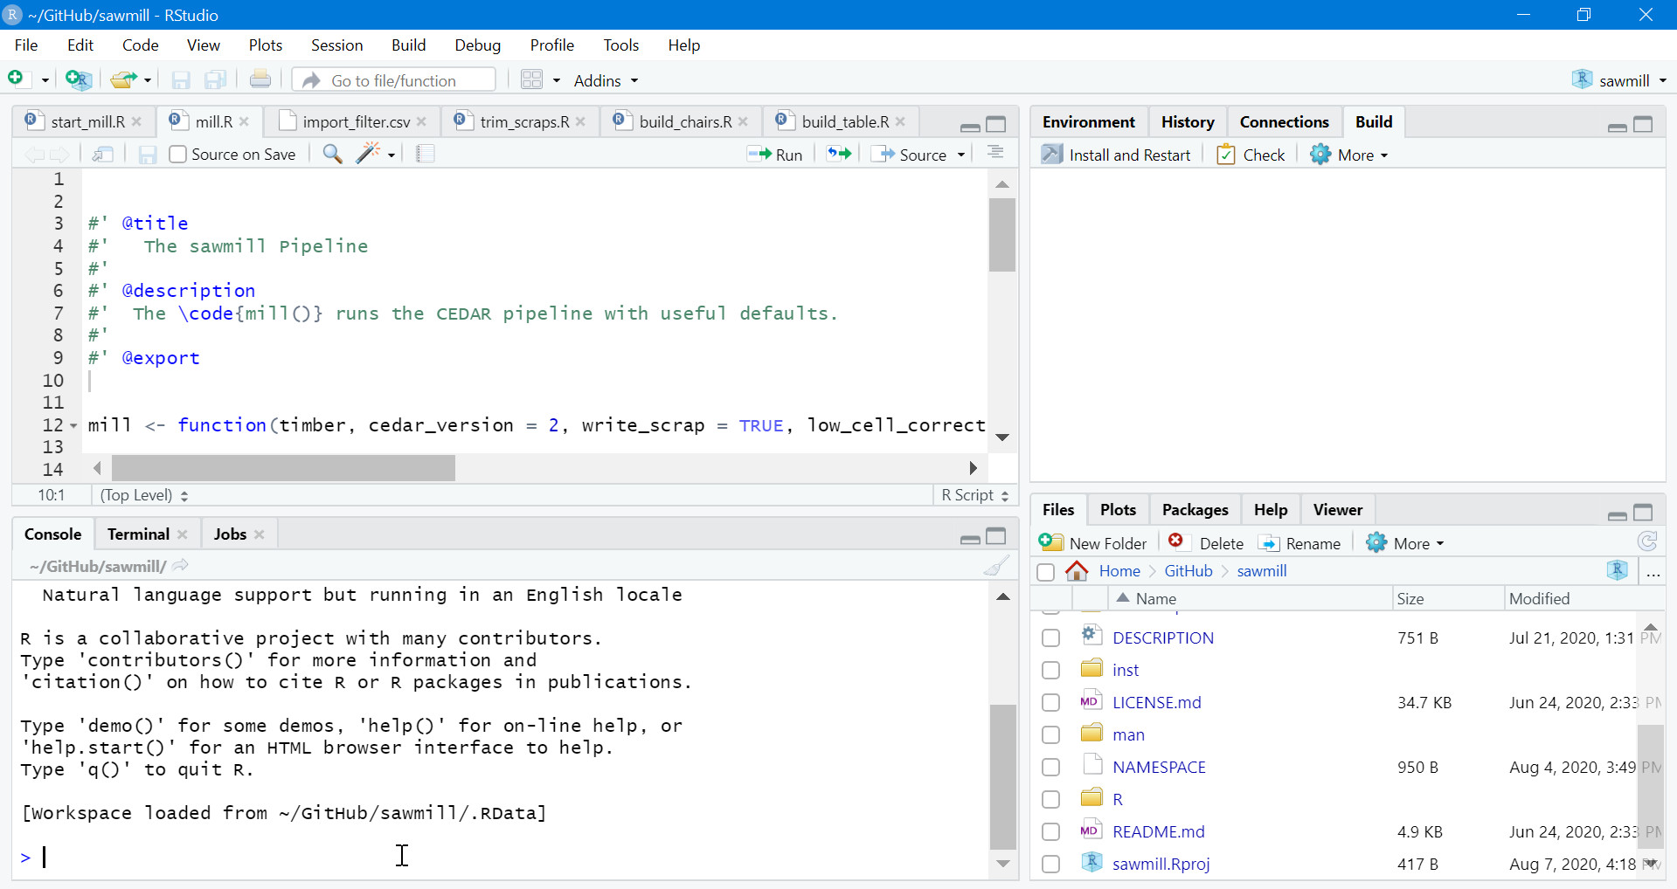Click the Save All documents icon
The image size is (1677, 889).
(215, 80)
